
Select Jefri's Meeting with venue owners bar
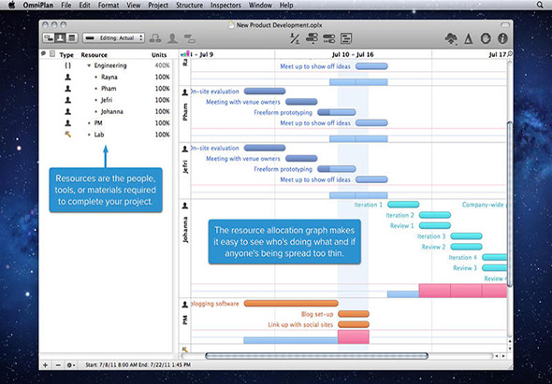(x=301, y=159)
